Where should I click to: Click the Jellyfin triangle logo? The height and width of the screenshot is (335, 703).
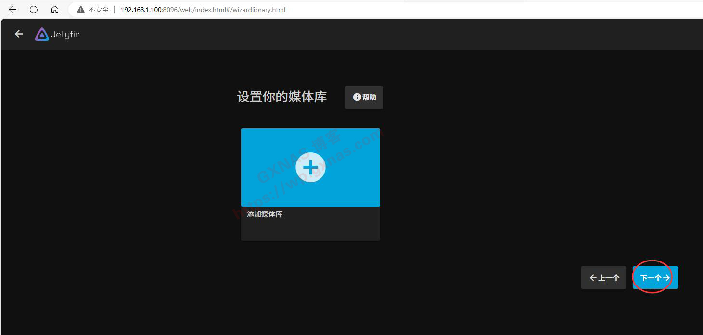pyautogui.click(x=42, y=35)
